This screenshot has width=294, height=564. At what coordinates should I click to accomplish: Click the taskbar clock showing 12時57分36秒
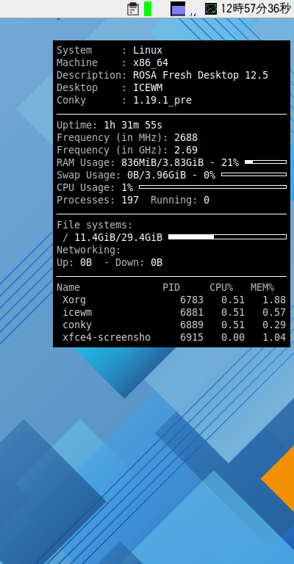(255, 9)
